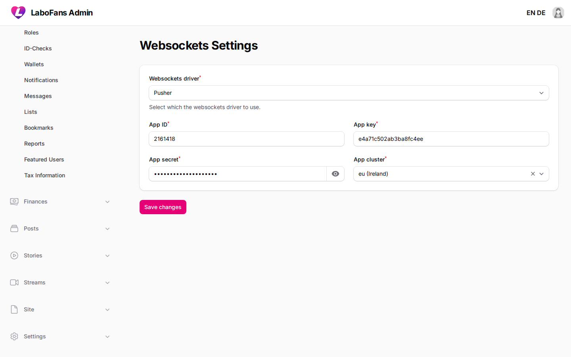Click the "Websockets driver" field label

(x=175, y=79)
